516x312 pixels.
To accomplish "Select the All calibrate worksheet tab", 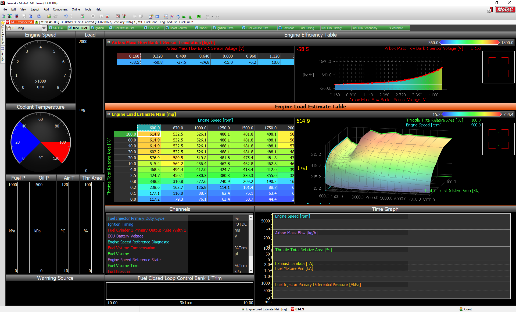I will tap(399, 28).
